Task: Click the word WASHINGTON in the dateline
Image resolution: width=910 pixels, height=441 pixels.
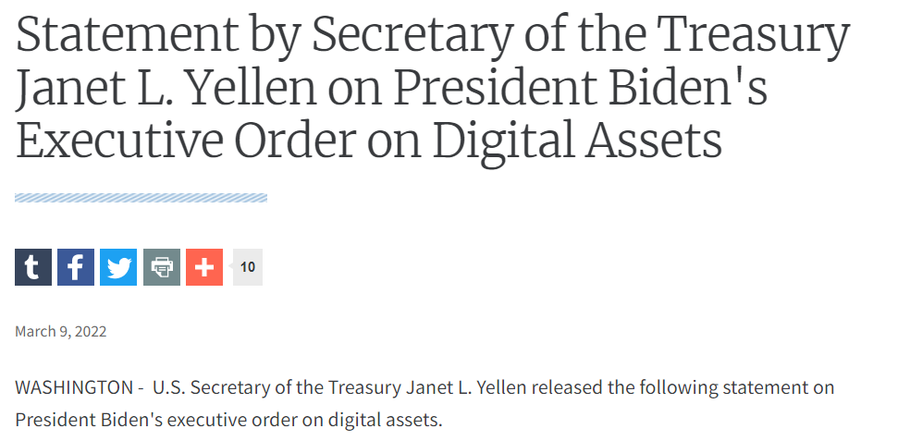Action: tap(74, 386)
